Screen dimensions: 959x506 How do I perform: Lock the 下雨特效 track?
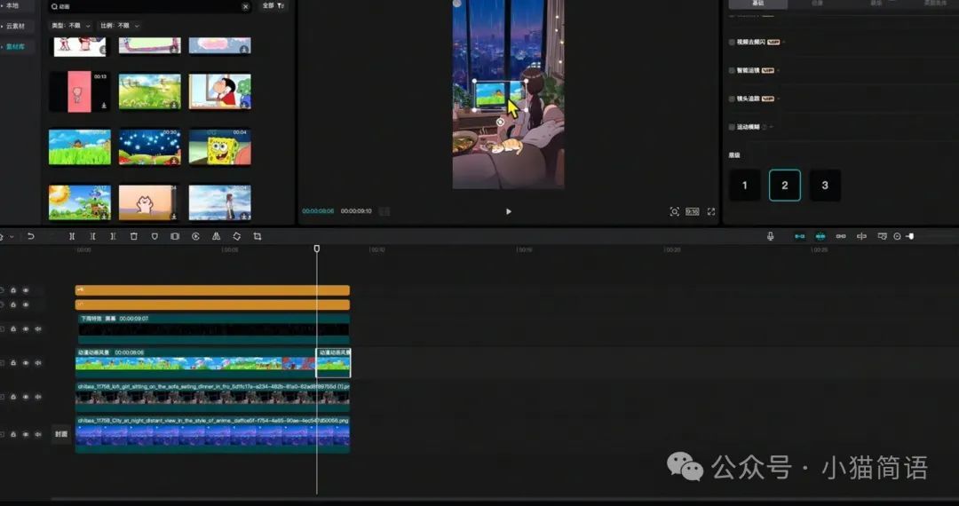(12, 328)
